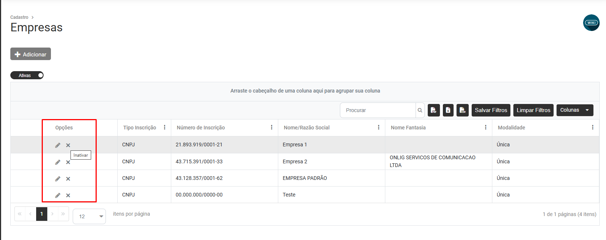This screenshot has width=606, height=240.
Task: Click Salvar Filtros button
Action: pos(491,110)
